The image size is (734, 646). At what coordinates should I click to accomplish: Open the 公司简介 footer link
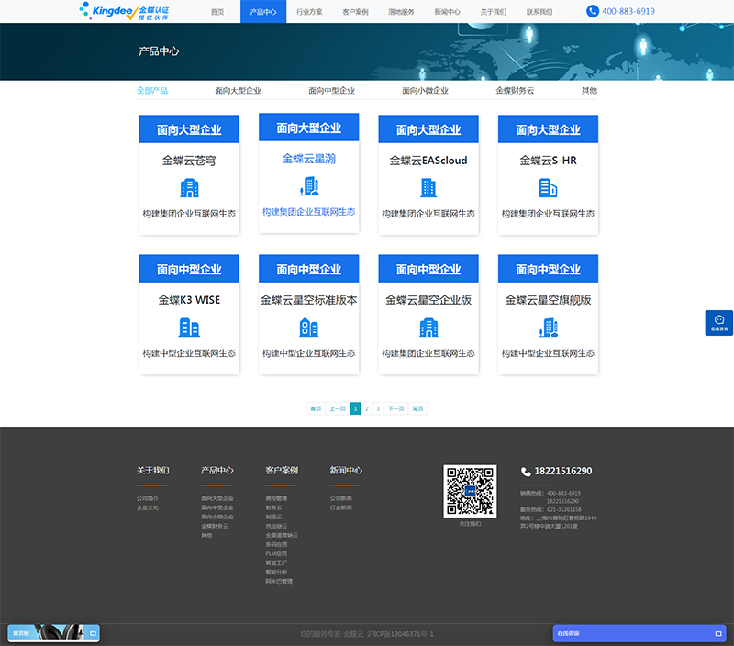coord(148,498)
